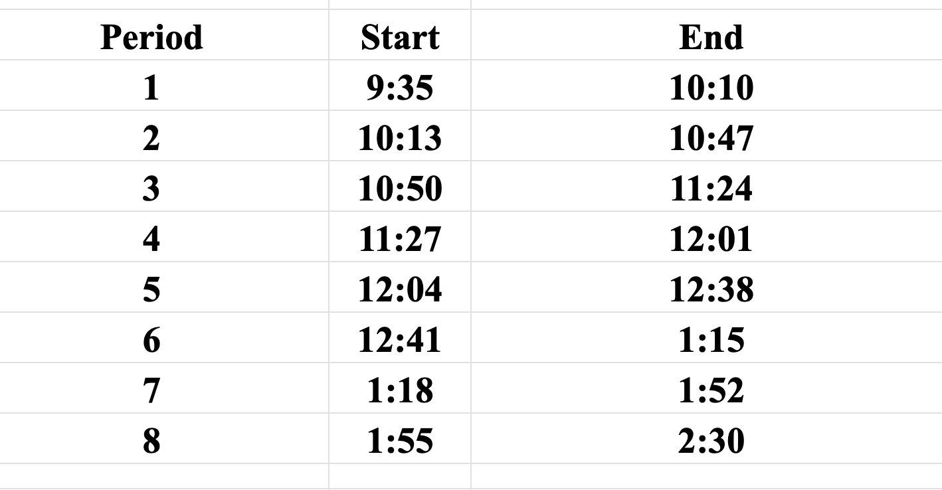Select period number 5 cell
The height and width of the screenshot is (490, 942).
151,289
